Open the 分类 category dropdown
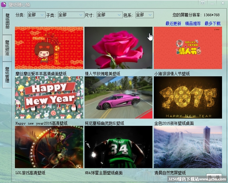 36,15
